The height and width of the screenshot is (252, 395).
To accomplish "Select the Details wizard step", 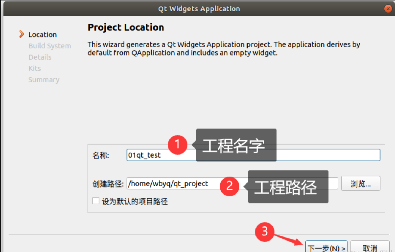I will click(40, 57).
